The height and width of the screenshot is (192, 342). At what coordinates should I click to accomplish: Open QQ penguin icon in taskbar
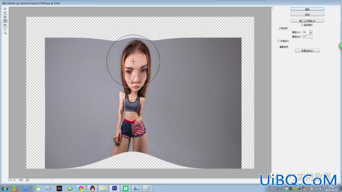pos(92,188)
